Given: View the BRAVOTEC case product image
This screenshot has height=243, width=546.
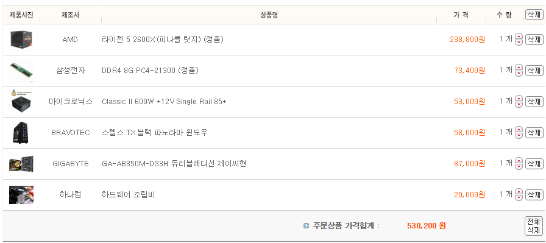Looking at the screenshot, I should pyautogui.click(x=21, y=133).
